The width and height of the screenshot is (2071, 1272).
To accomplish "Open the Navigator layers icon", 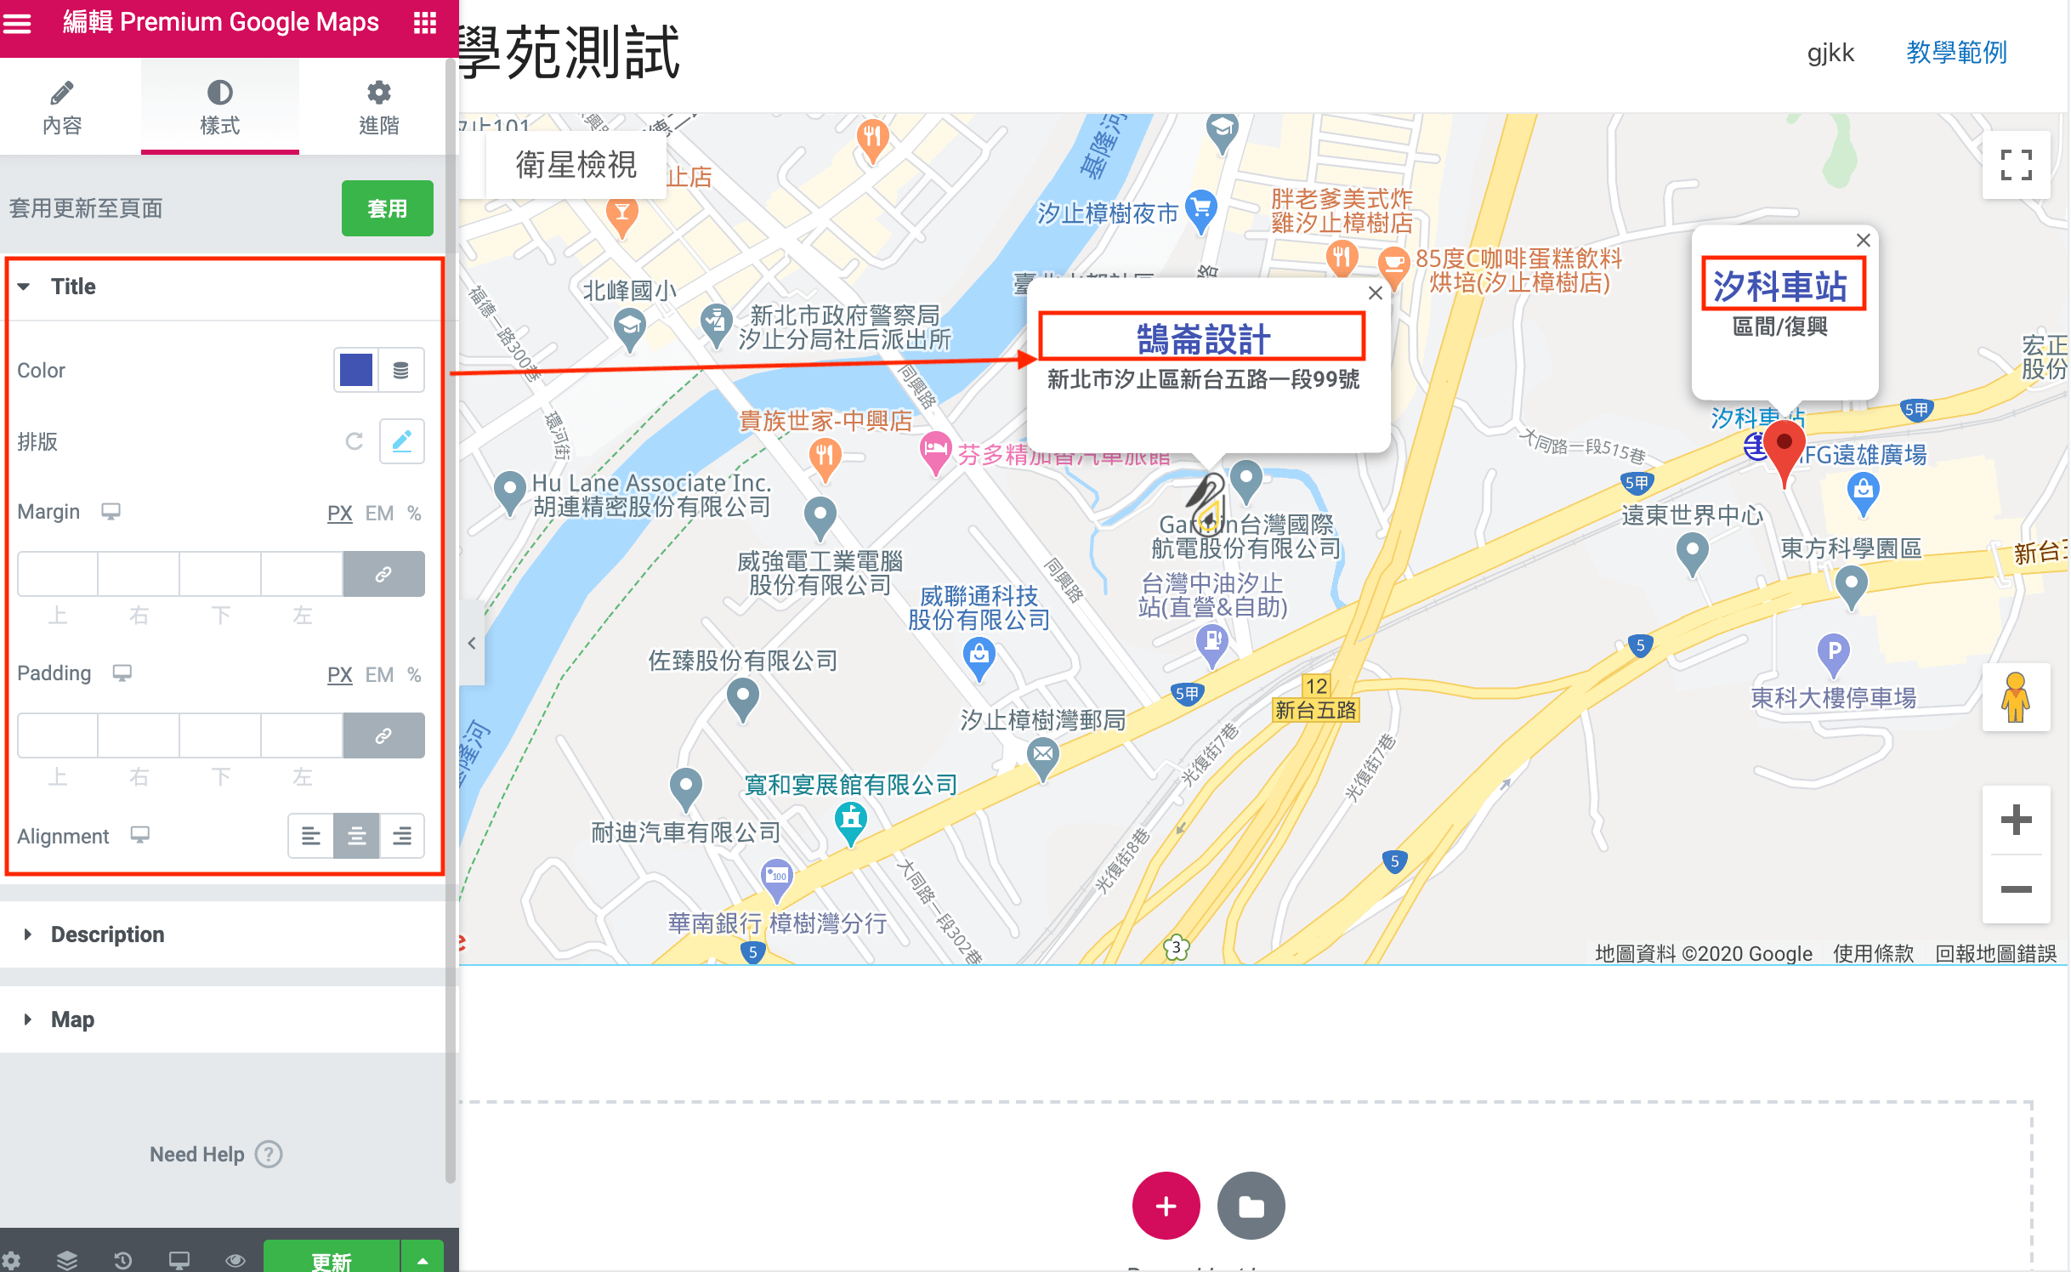I will click(x=67, y=1260).
